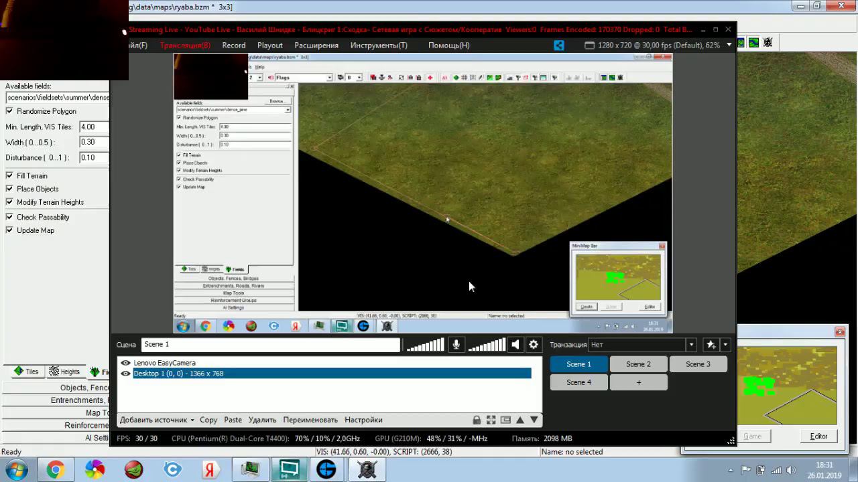The image size is (858, 482).
Task: Open the Blitzkrieg skull taskbar icon
Action: pos(367,470)
